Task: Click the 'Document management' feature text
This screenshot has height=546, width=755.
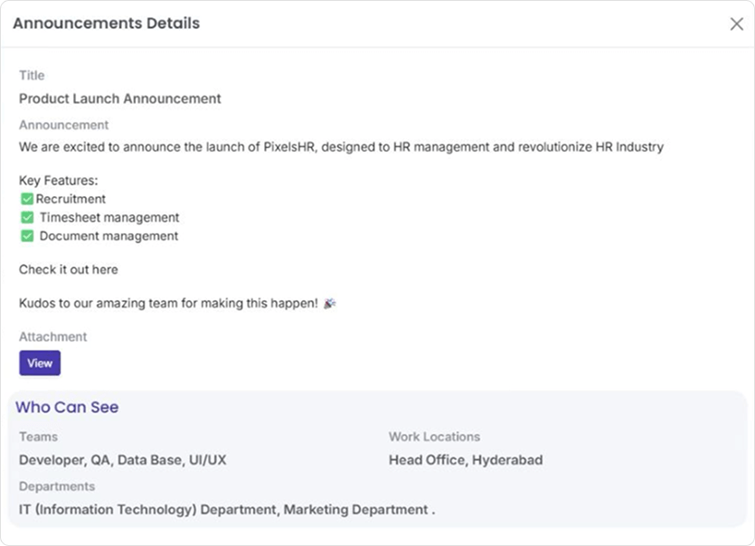Action: (x=109, y=237)
